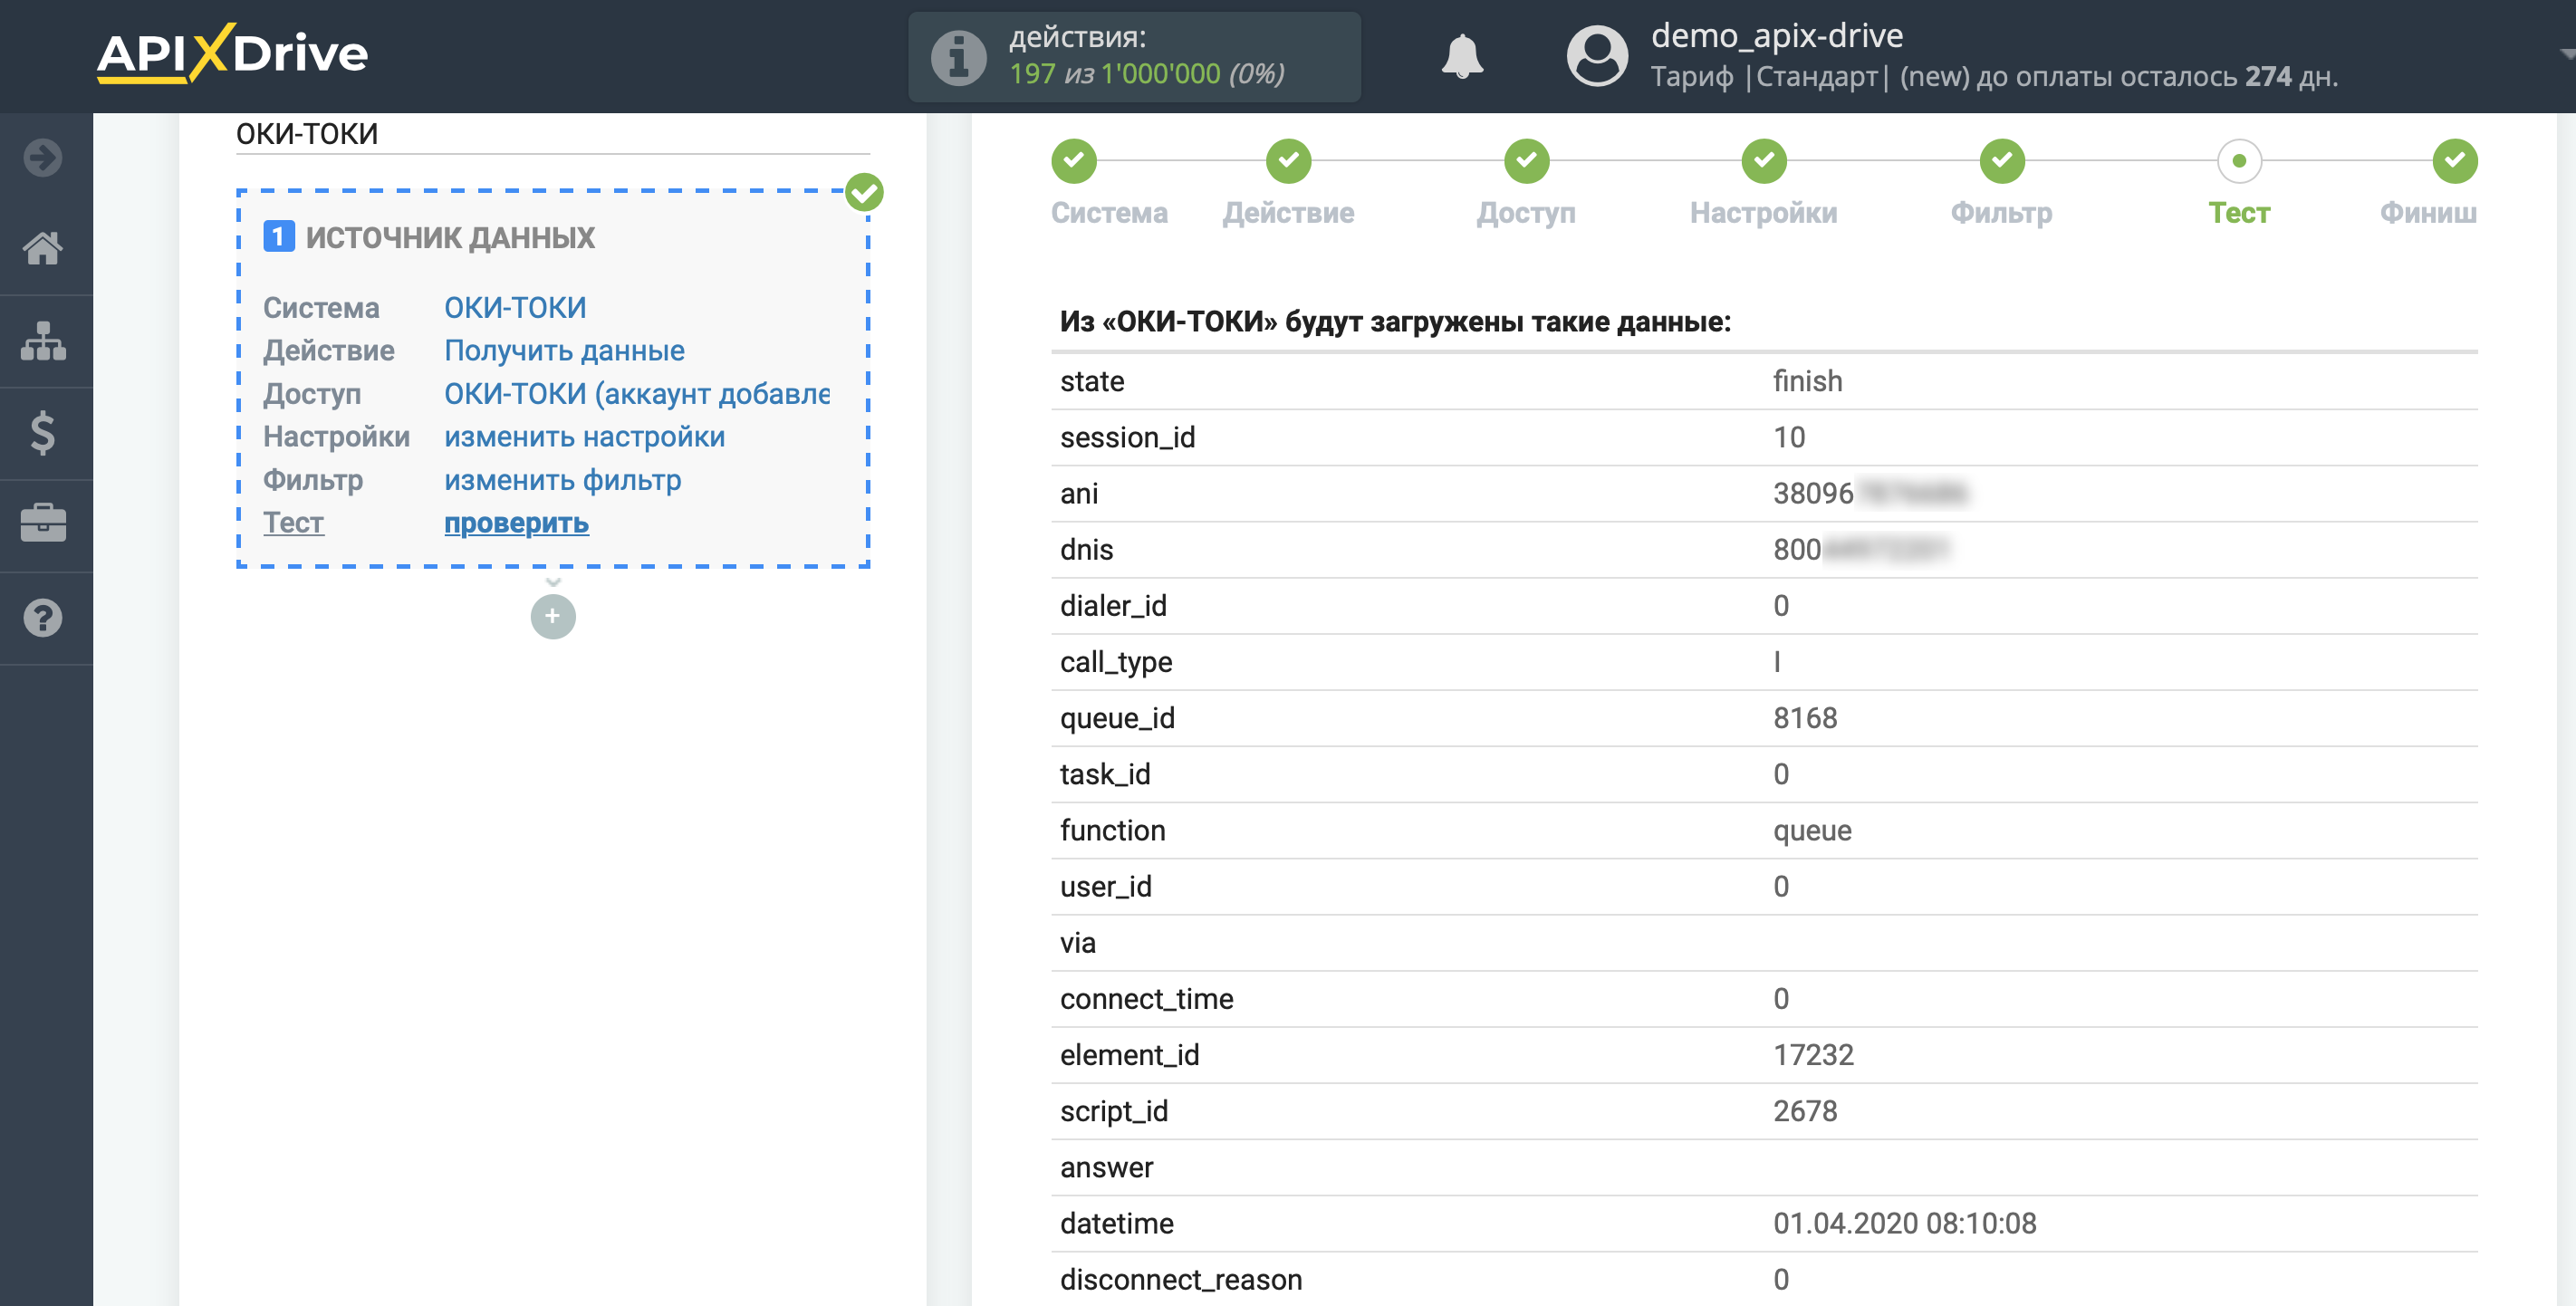
Task: Go to the home sidebar icon
Action: point(43,248)
